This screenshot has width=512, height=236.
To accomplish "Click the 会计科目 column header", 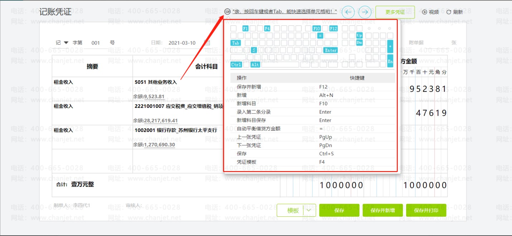I will [206, 66].
